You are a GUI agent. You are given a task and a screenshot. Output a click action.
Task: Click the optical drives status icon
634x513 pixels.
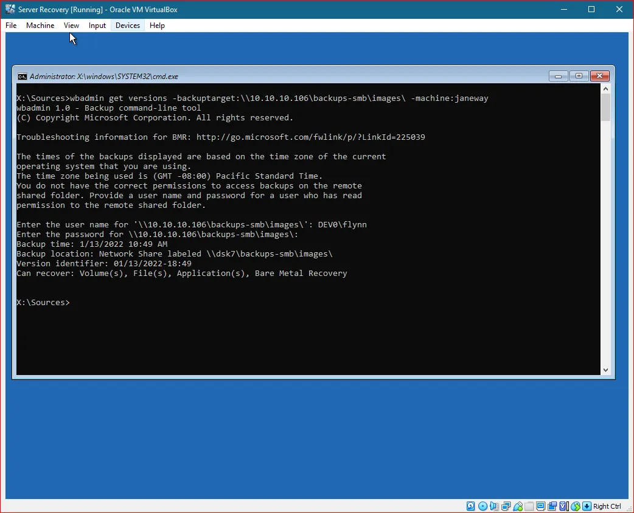(482, 506)
